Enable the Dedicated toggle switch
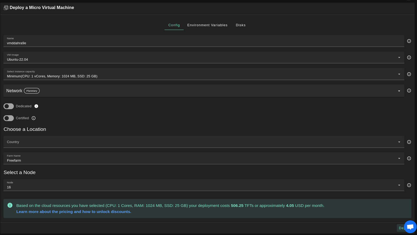The image size is (417, 235). tap(9, 106)
